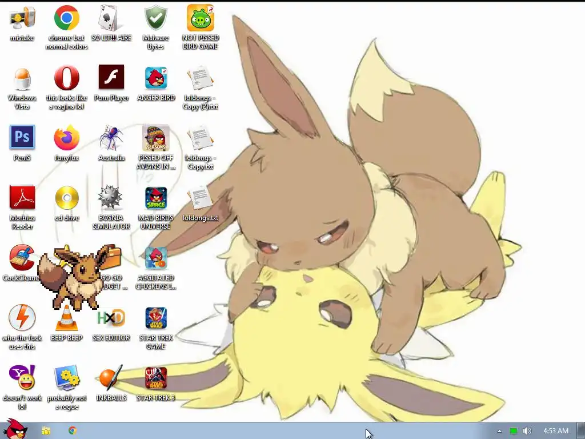Open the 'Morbius Reader' Adobe PDF icon
This screenshot has width=585, height=439.
pyautogui.click(x=22, y=197)
